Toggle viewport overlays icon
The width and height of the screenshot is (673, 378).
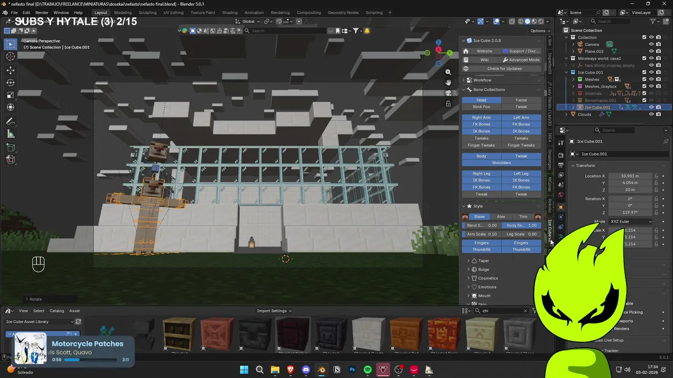coord(496,22)
